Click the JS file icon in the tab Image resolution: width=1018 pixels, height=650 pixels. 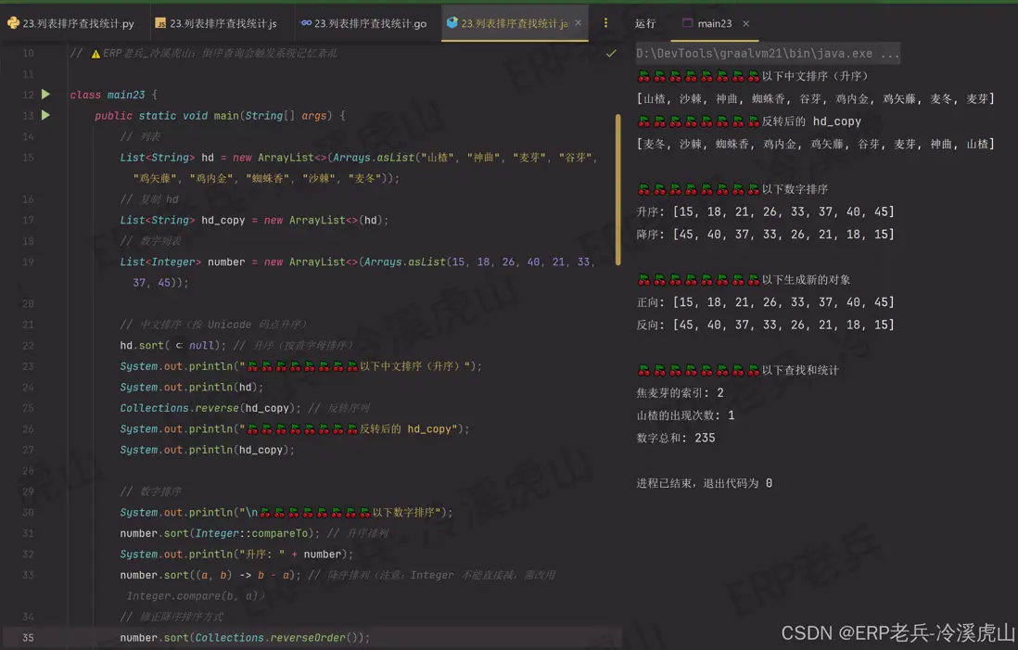click(160, 23)
